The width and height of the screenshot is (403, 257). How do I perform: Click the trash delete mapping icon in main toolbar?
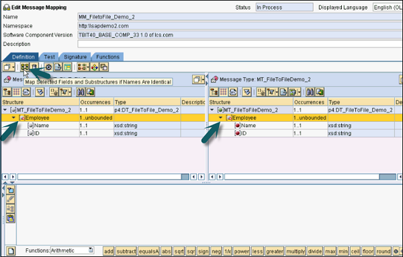click(34, 67)
